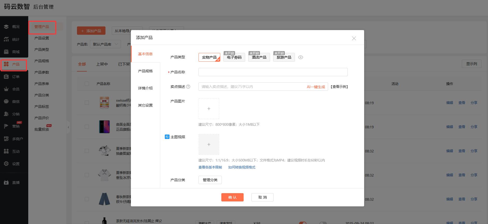Select the 产品 products sidebar icon
This screenshot has height=224, width=488.
6,64
